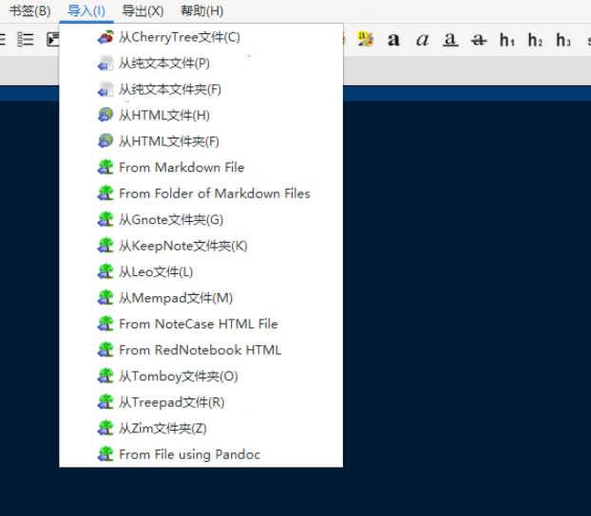Import From File using Pandoc
Viewport: 591px width, 516px height.
(200, 454)
